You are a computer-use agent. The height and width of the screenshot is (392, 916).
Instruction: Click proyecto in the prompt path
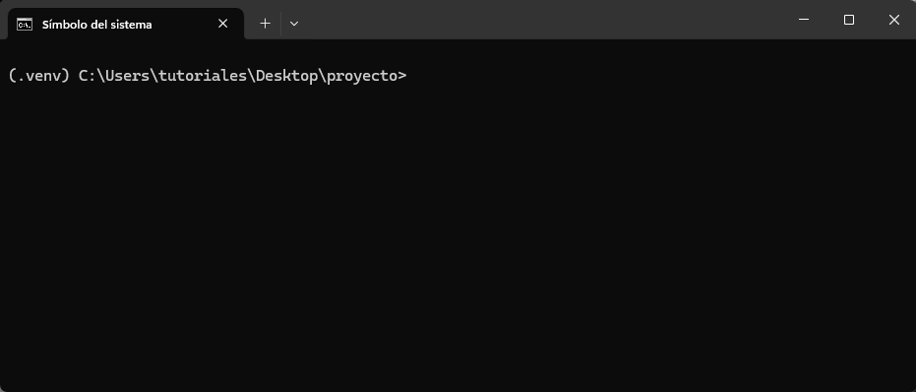(x=362, y=76)
